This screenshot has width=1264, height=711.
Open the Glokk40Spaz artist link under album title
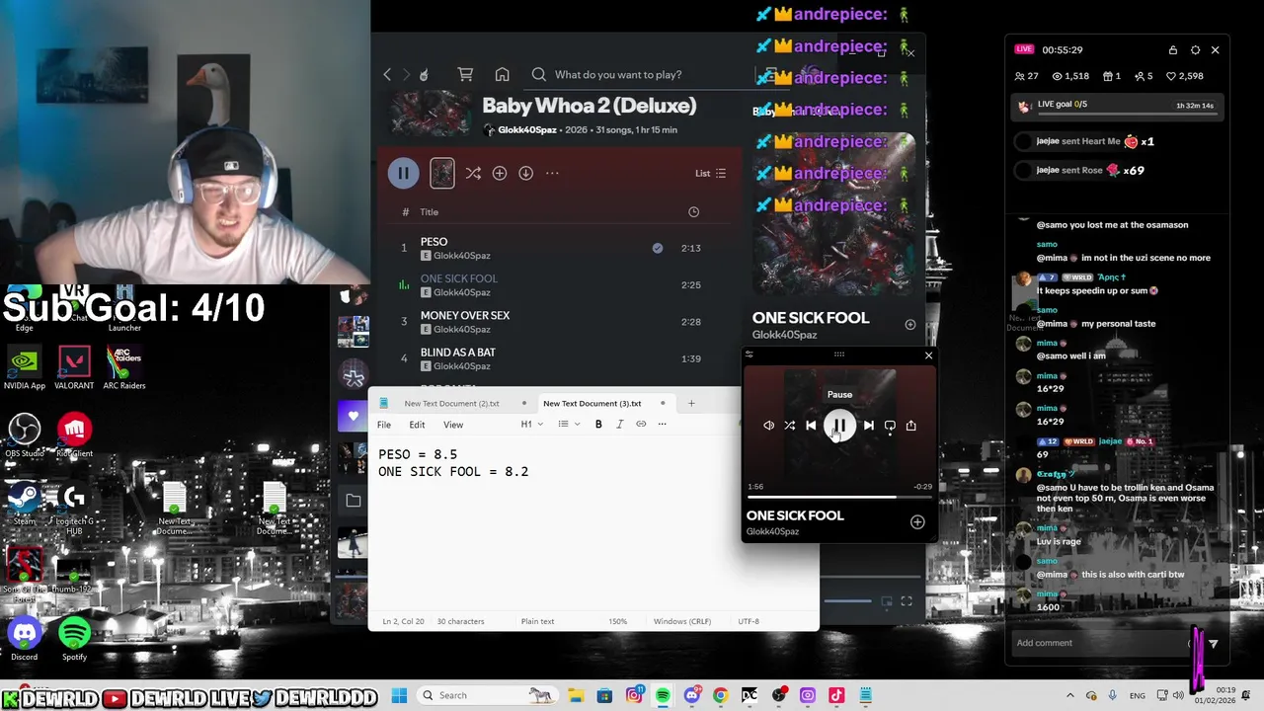coord(527,129)
